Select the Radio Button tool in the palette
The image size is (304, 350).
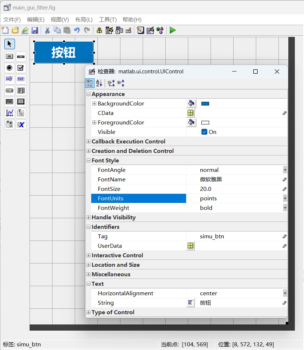(9, 68)
